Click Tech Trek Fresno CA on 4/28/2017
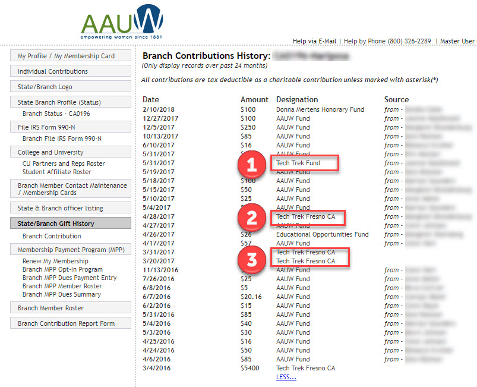 pyautogui.click(x=305, y=216)
